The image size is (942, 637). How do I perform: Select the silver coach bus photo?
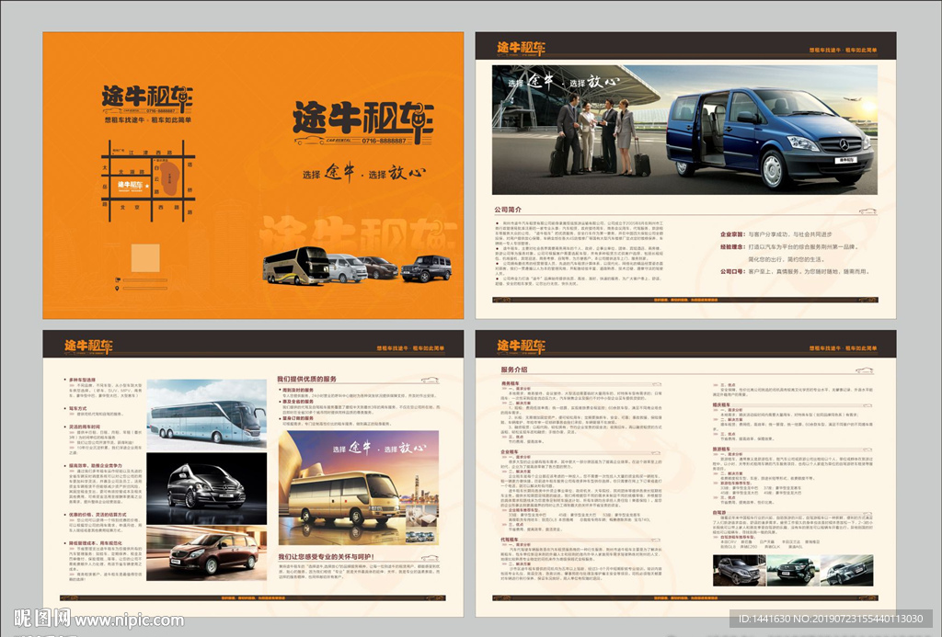click(x=207, y=415)
